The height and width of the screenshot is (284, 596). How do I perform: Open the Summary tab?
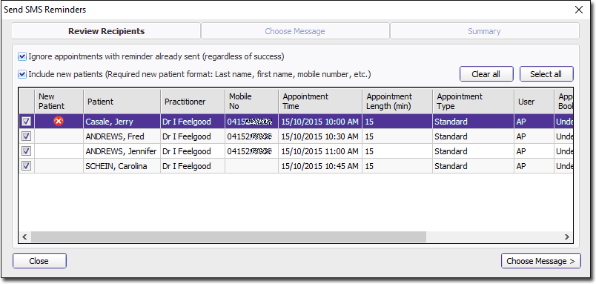(x=484, y=31)
